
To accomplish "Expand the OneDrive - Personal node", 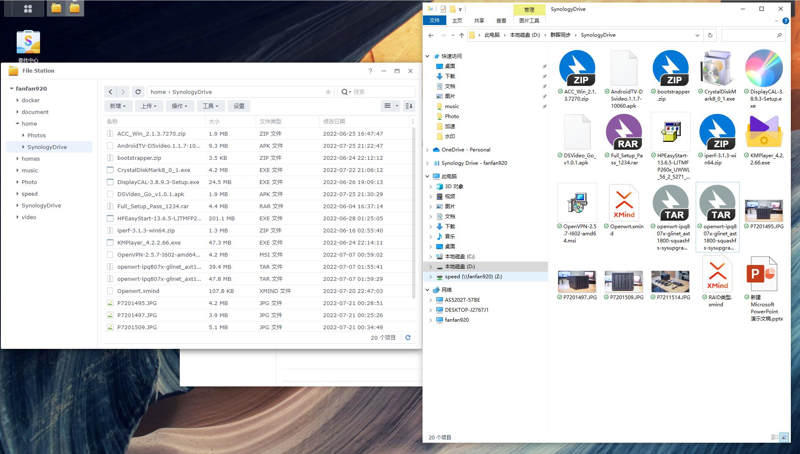I will [427, 150].
